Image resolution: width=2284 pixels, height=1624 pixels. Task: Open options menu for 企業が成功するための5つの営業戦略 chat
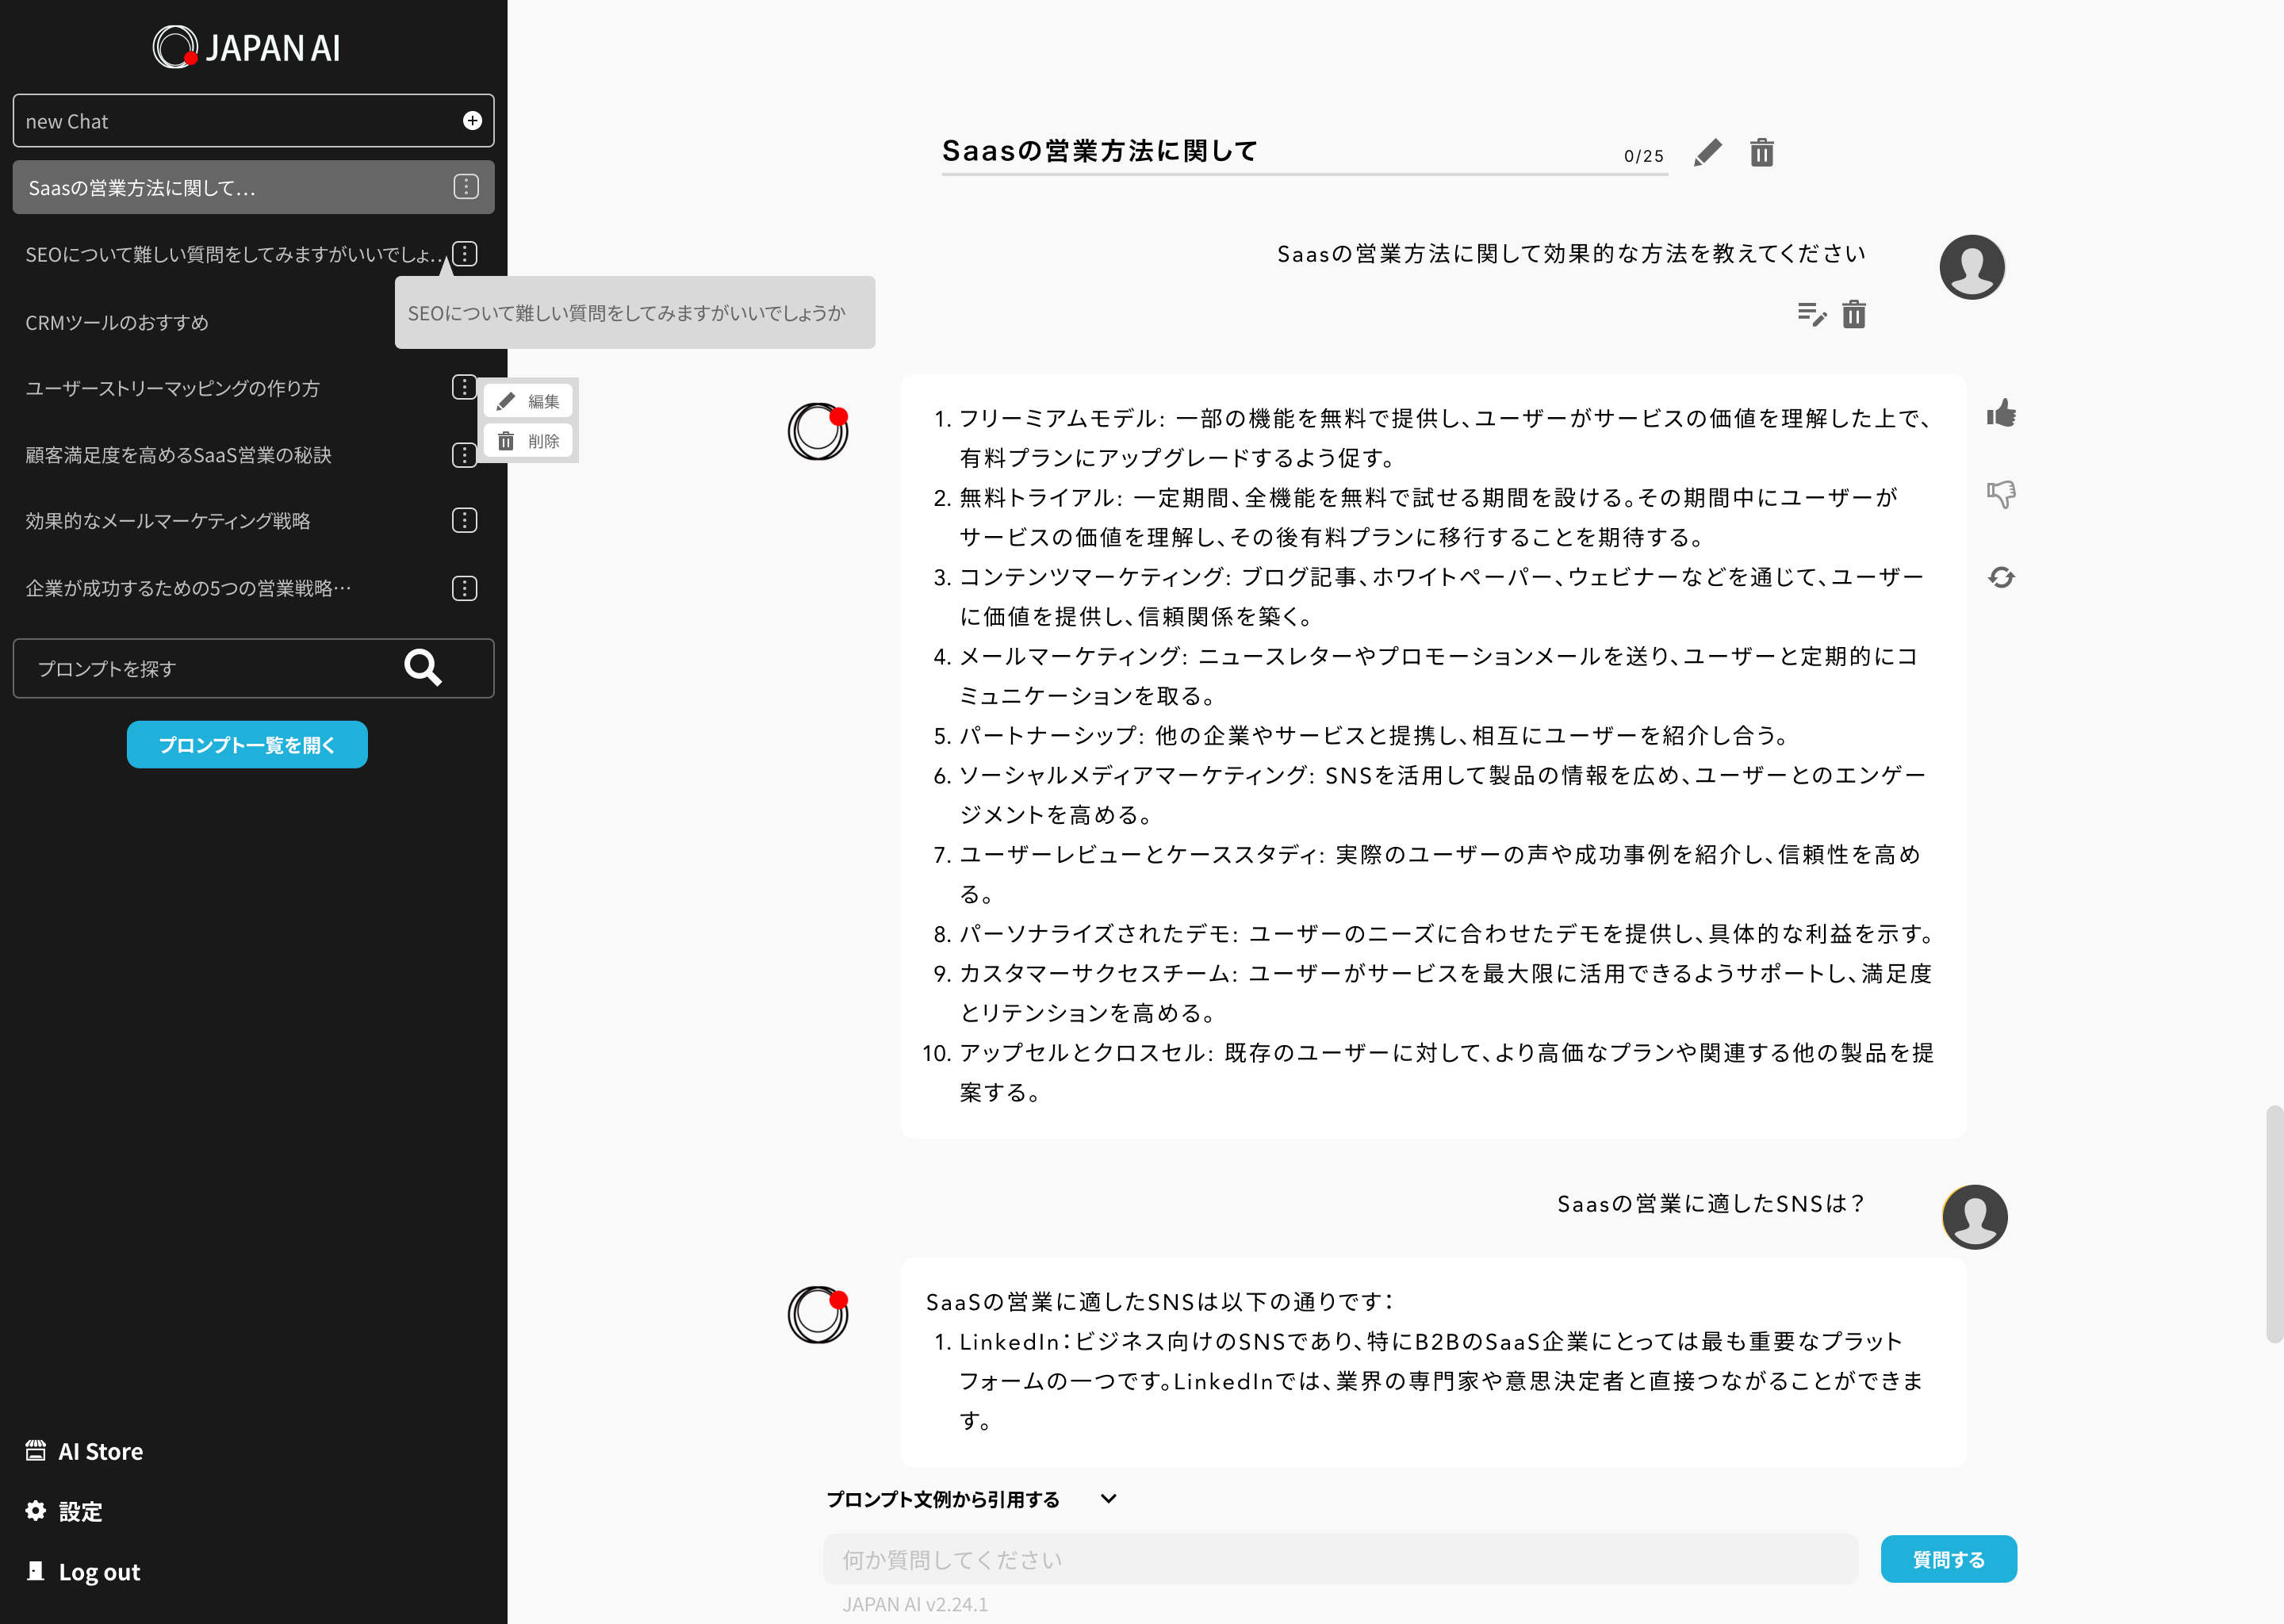(x=464, y=588)
